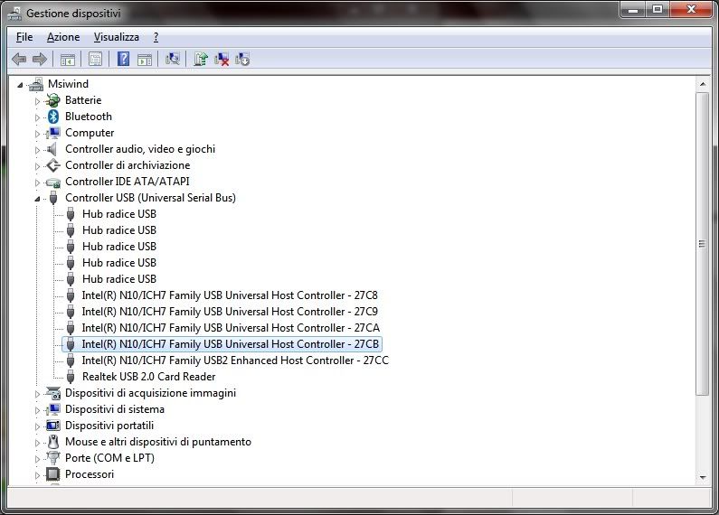Click the Bluetooth device category icon
This screenshot has width=719, height=515.
tap(54, 117)
